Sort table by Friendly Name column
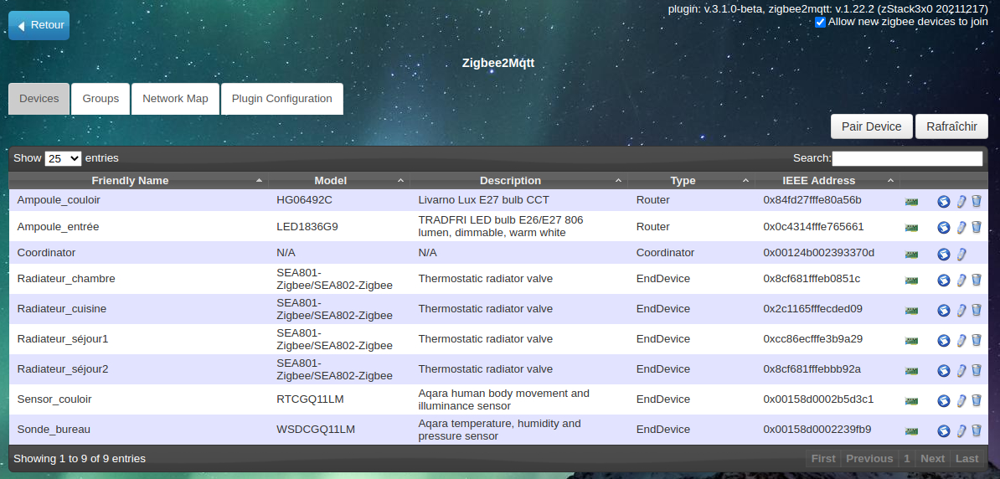 130,181
